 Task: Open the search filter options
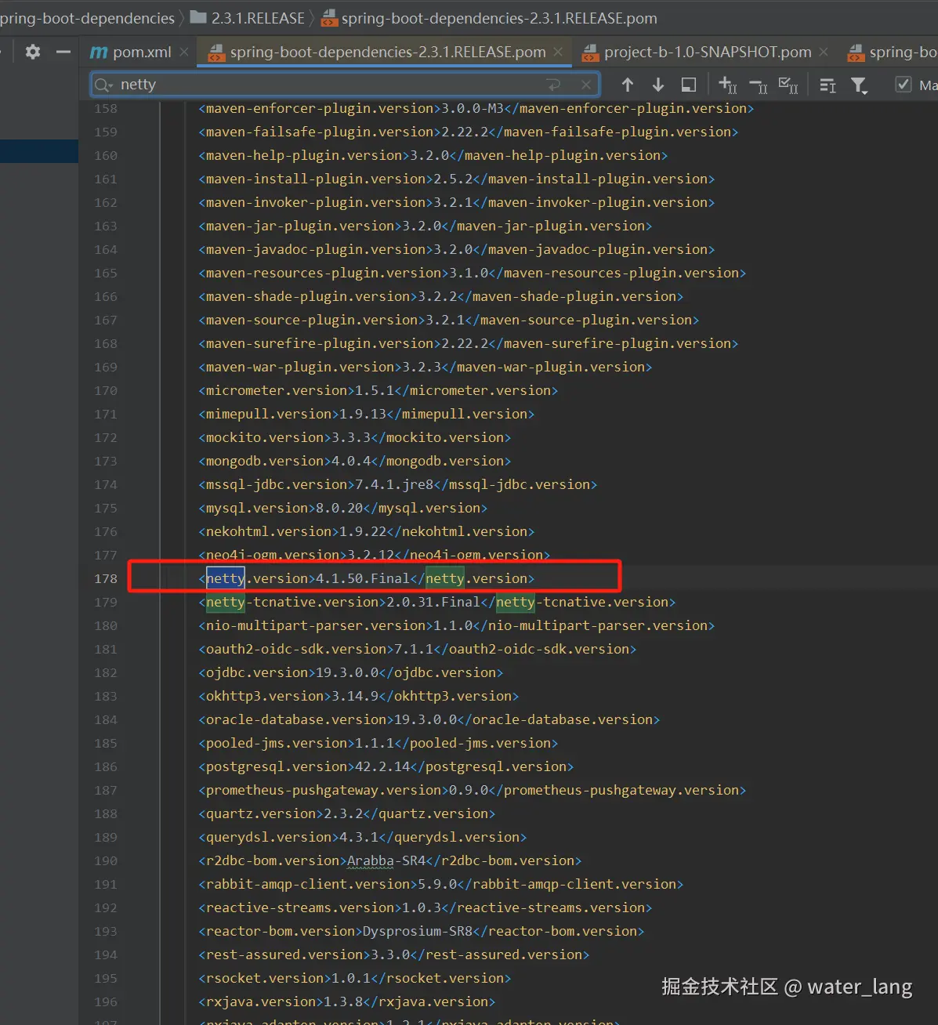click(860, 85)
